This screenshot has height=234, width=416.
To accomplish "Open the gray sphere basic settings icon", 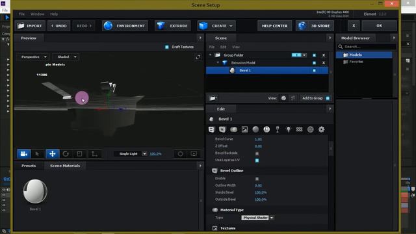I will pos(255,129).
